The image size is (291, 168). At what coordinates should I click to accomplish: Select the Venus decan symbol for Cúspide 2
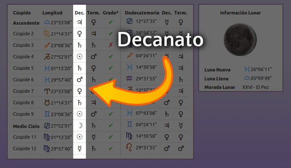point(80,34)
